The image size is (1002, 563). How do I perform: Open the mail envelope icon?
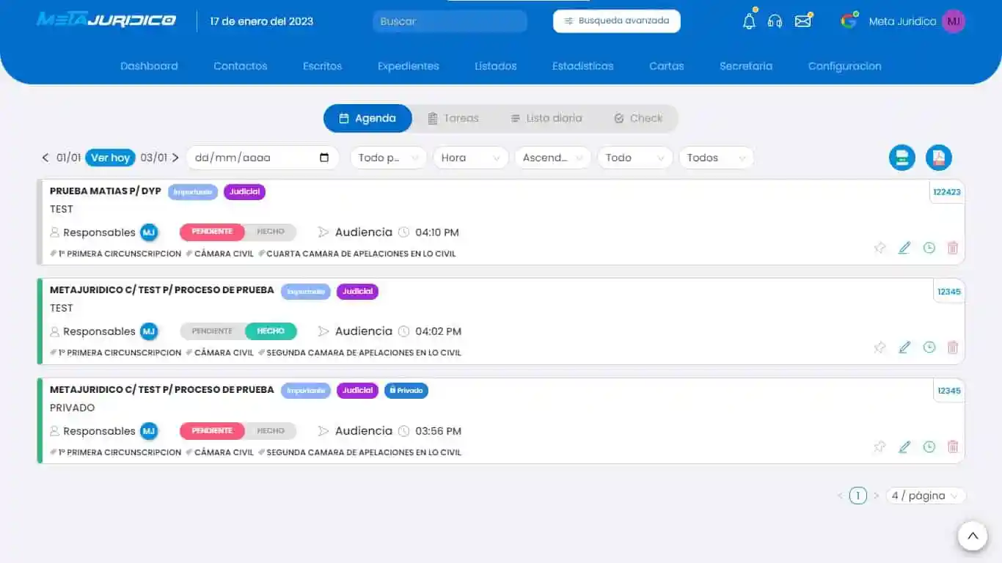[803, 21]
